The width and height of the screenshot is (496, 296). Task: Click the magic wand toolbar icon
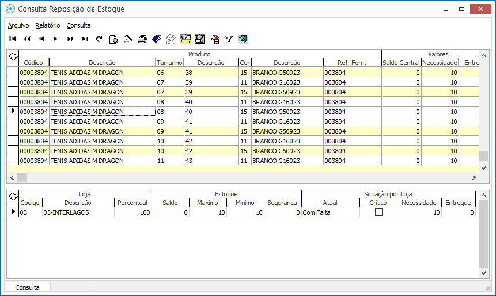coord(128,39)
